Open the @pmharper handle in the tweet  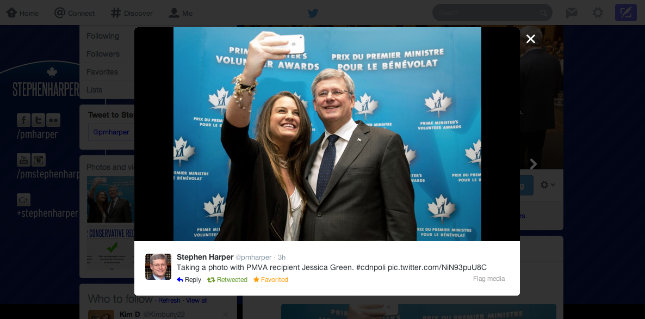coord(253,257)
